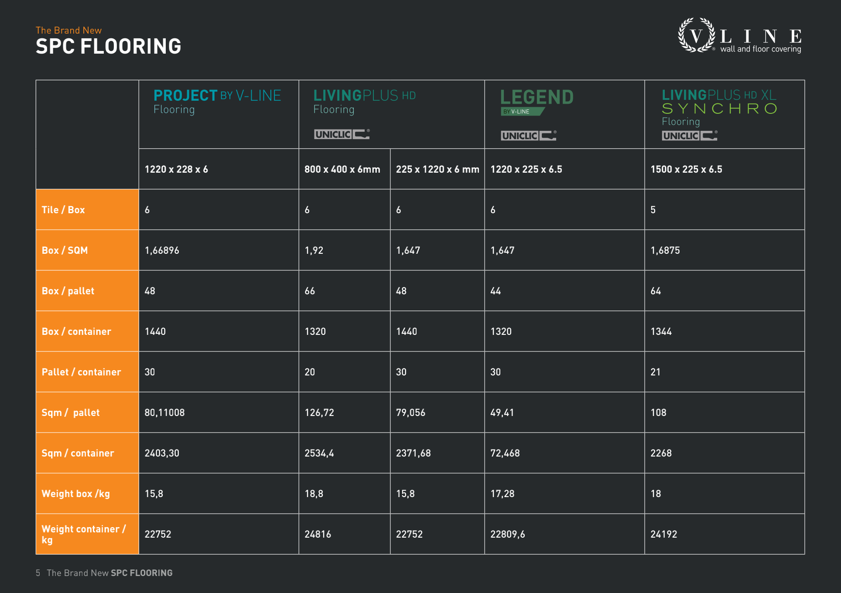Select size cell 1500 x 225 x 6.5

tap(686, 169)
